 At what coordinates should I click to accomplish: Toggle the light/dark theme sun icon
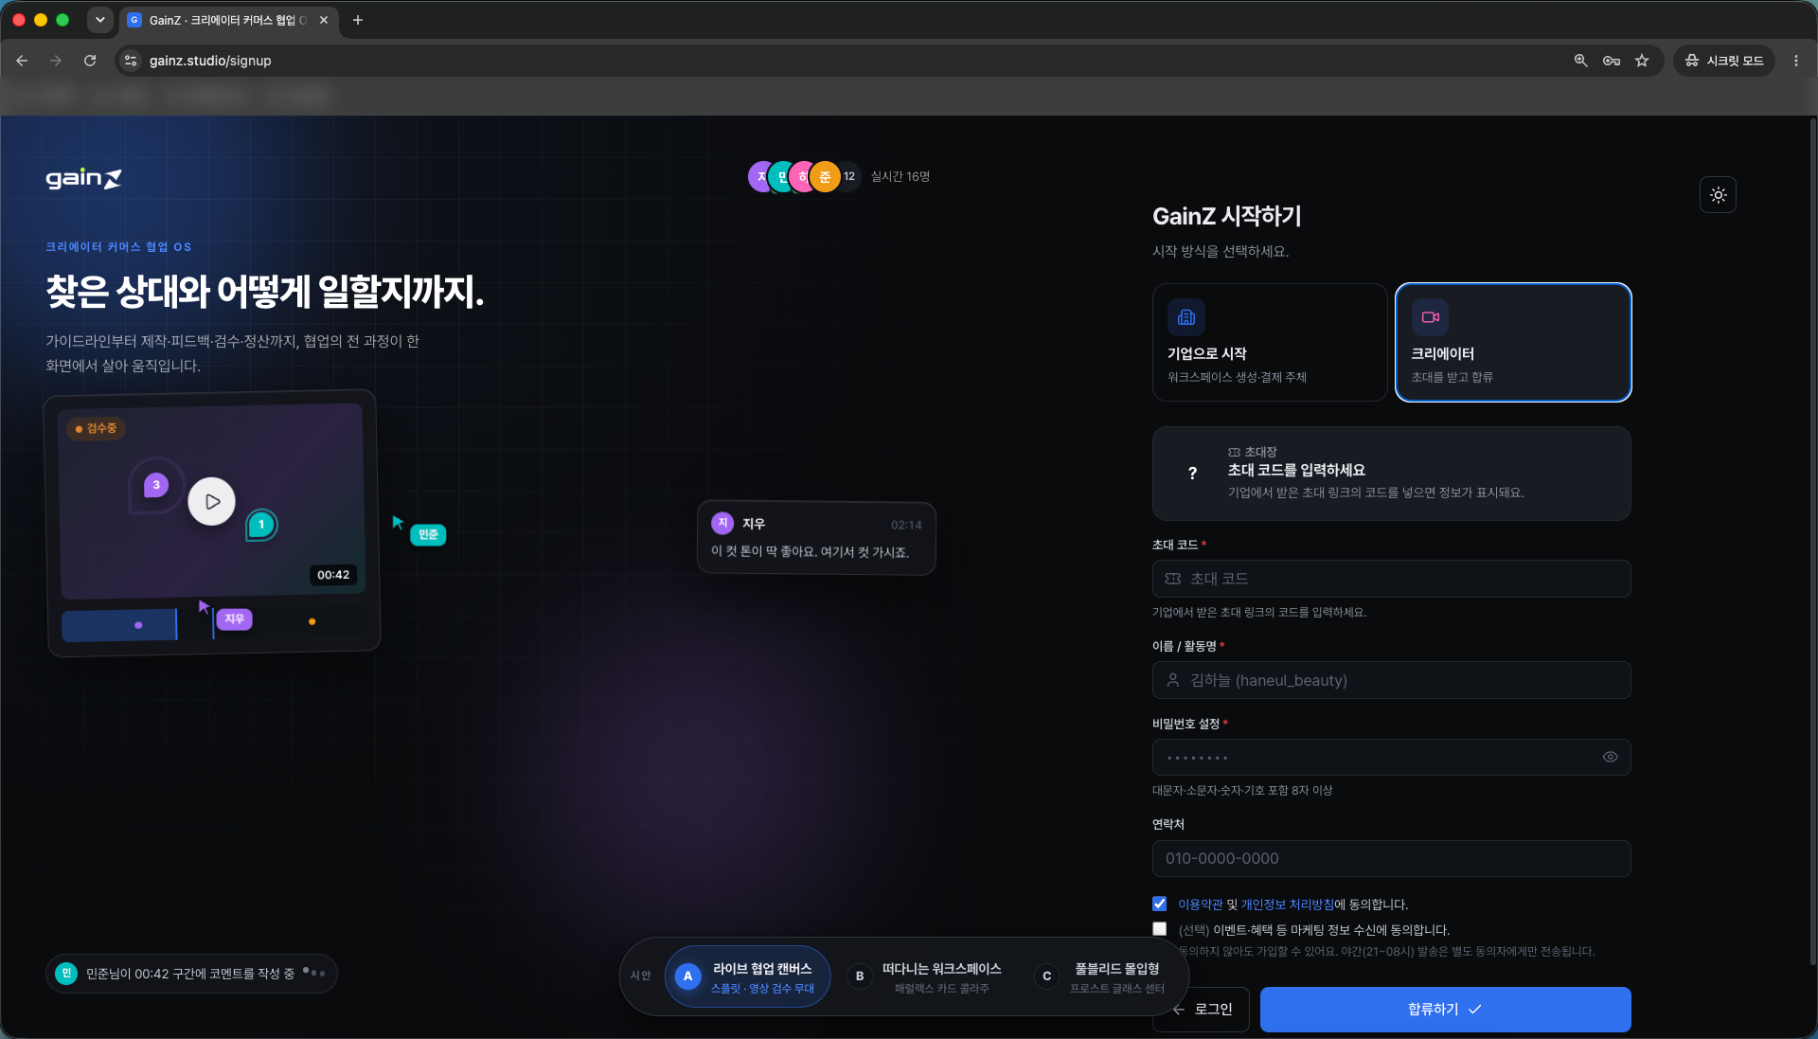[1718, 195]
